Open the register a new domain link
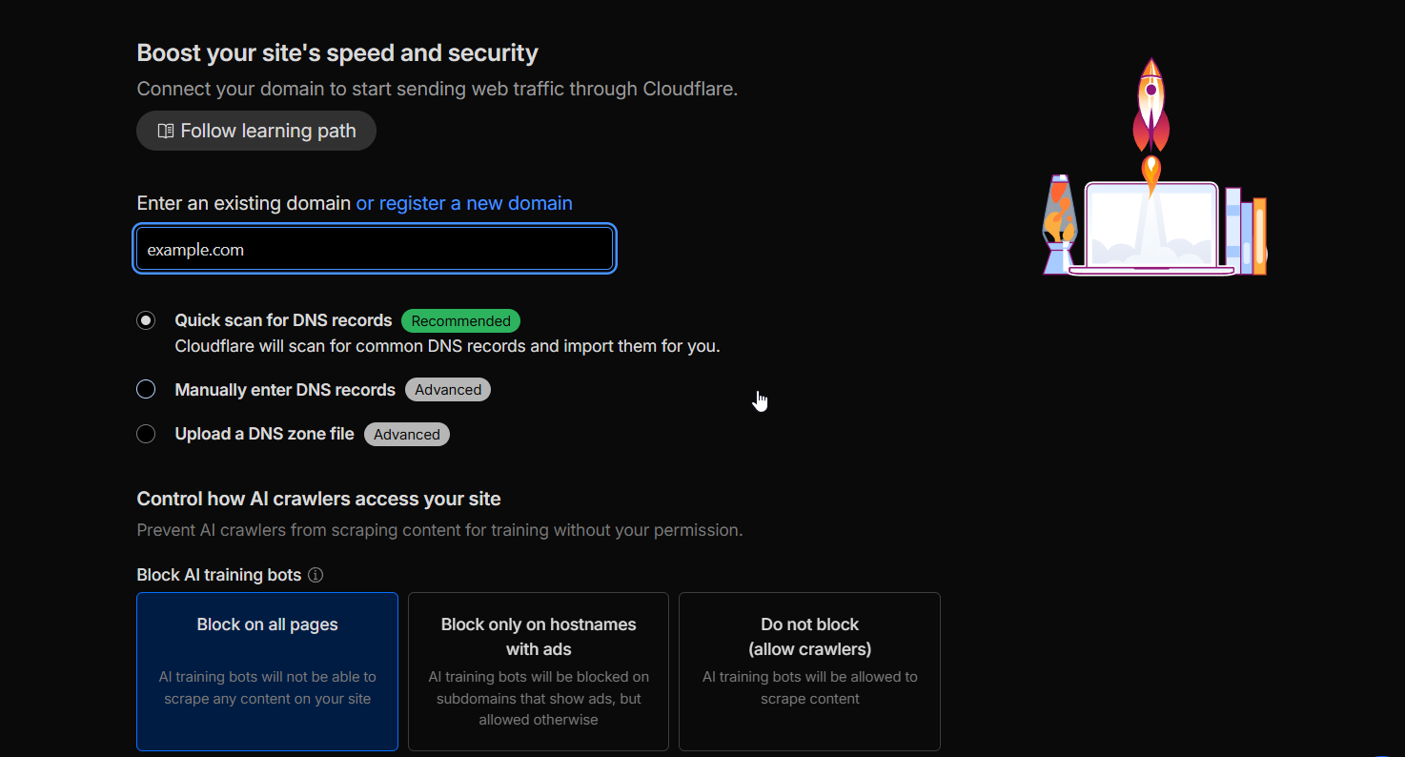The height and width of the screenshot is (757, 1405). coord(464,203)
